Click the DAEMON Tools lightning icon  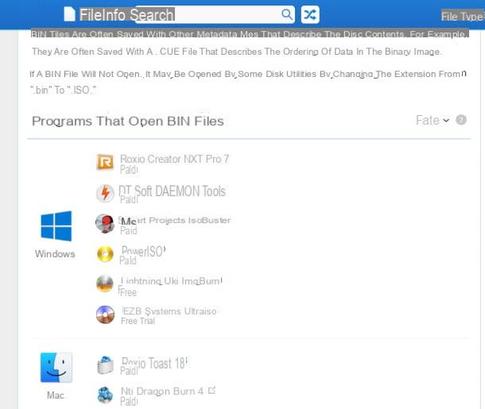click(105, 193)
